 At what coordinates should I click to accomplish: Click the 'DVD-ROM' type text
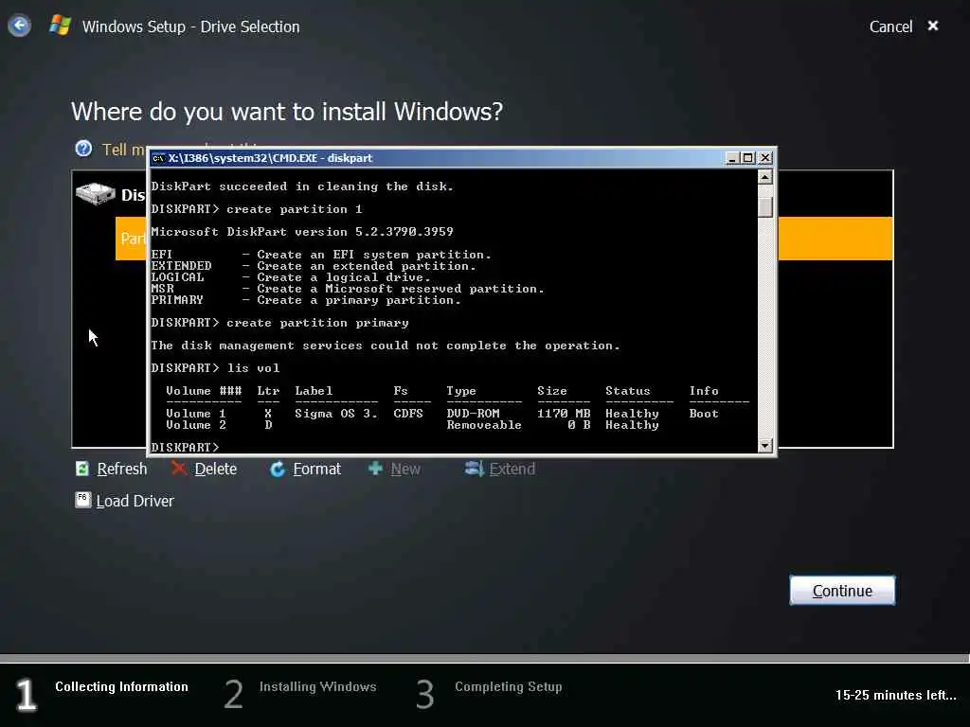(x=474, y=414)
